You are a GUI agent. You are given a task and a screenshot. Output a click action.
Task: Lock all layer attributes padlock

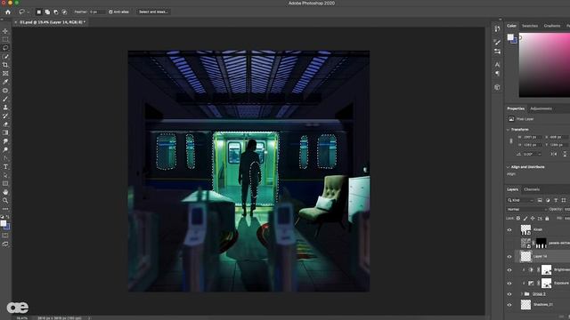coord(547,219)
